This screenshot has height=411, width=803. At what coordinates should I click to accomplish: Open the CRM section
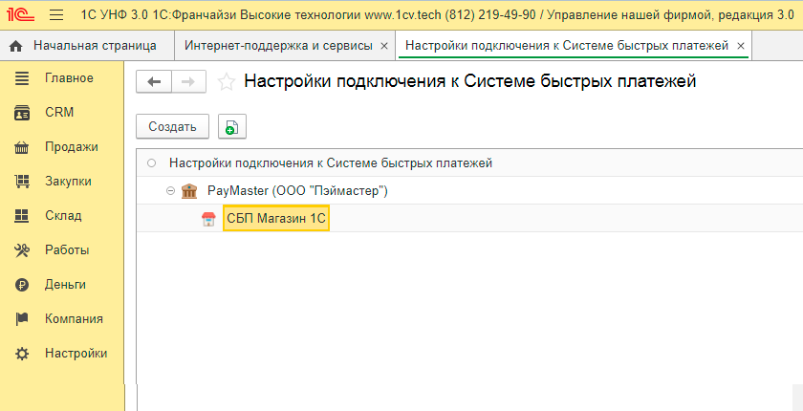[59, 113]
